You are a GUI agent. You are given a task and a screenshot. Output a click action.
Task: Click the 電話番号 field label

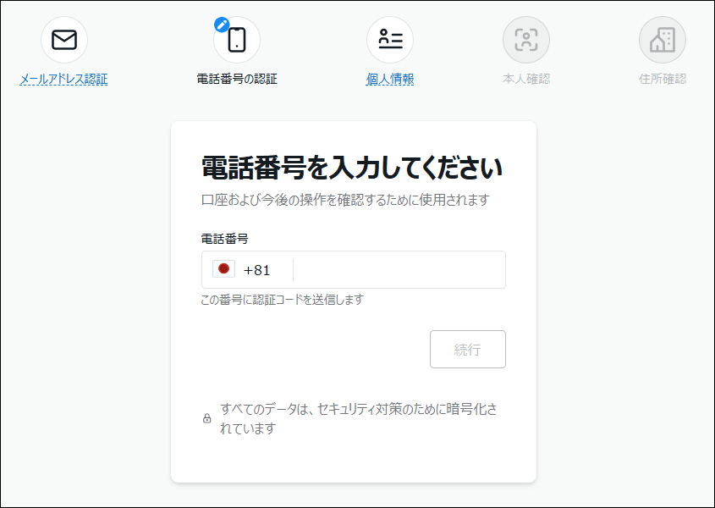click(224, 239)
